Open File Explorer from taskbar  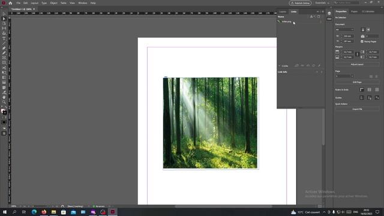[53, 212]
